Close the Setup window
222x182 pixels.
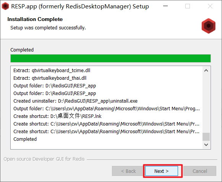[210, 6]
